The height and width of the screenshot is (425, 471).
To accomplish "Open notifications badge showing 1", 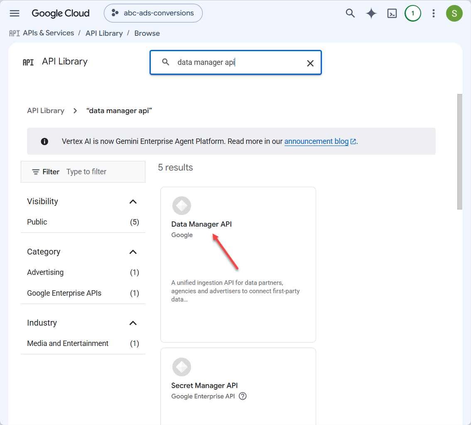I will [x=413, y=13].
